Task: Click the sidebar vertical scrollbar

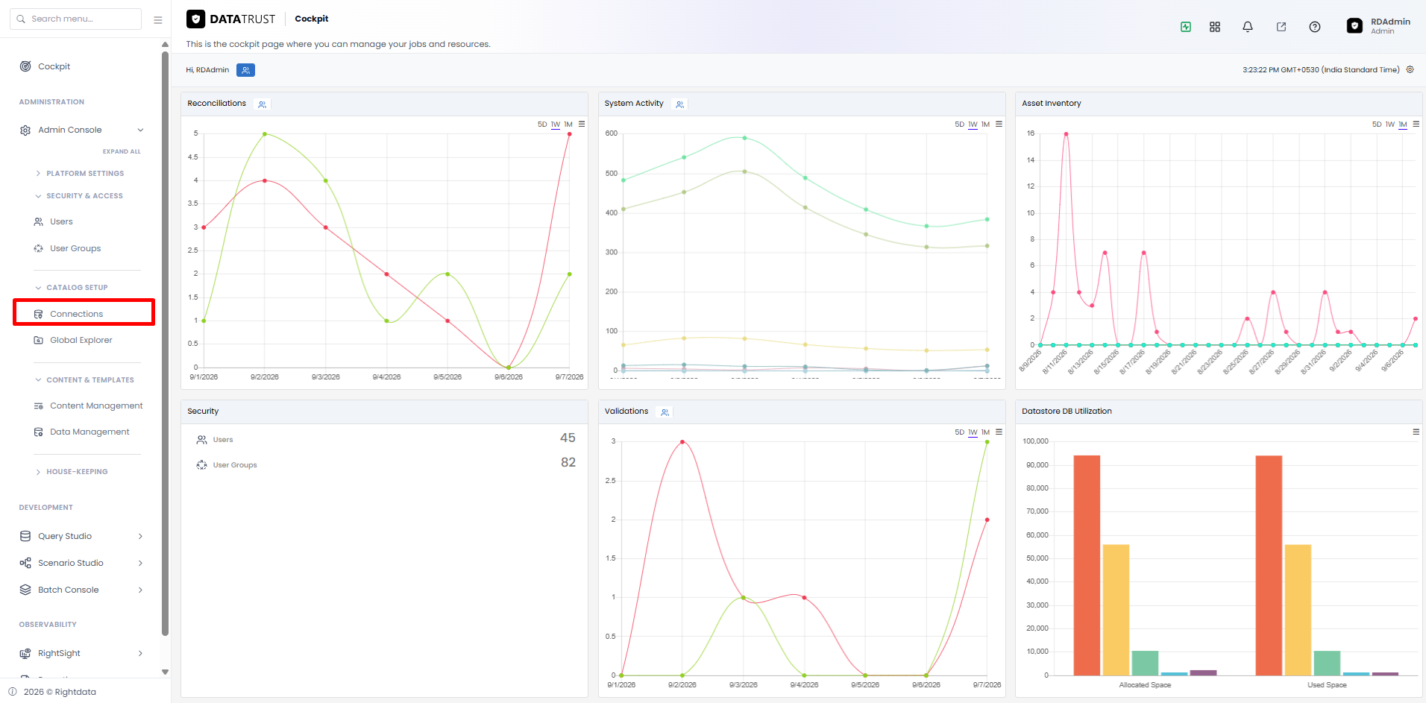Action: (165, 343)
